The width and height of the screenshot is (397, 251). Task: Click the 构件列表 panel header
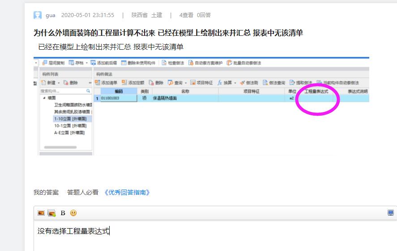point(66,74)
